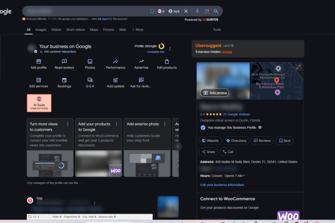Click Ask for reviews shortcut
The width and height of the screenshot is (335, 223).
click(x=141, y=83)
